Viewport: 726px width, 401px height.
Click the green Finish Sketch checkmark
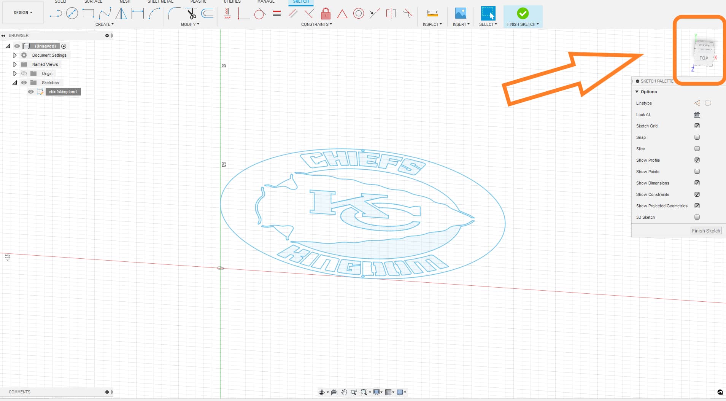click(523, 13)
